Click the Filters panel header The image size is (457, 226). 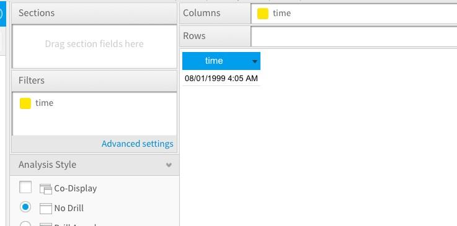click(94, 80)
